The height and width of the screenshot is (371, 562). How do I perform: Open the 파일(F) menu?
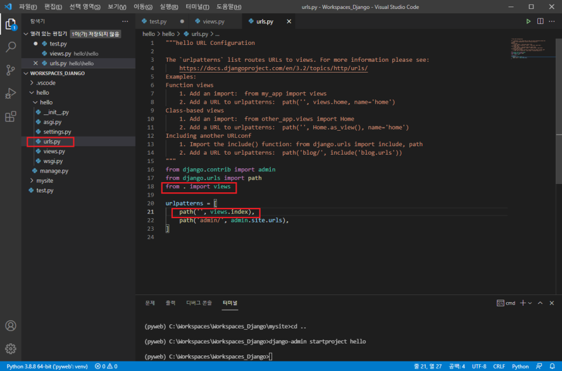[28, 7]
